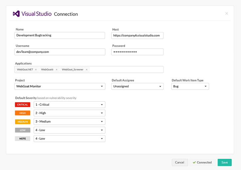Cancel the connection dialog
This screenshot has width=241, height=170.
(179, 162)
